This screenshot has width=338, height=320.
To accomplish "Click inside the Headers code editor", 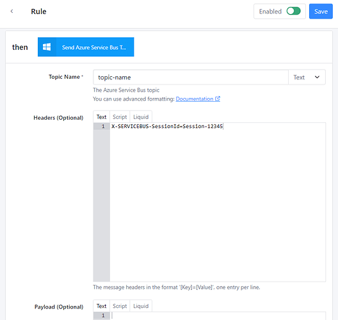I will pos(218,202).
